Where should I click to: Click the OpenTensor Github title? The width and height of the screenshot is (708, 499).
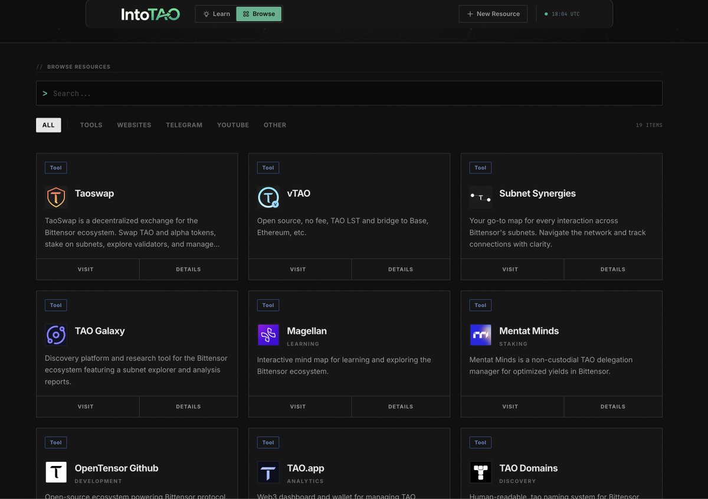coord(117,468)
